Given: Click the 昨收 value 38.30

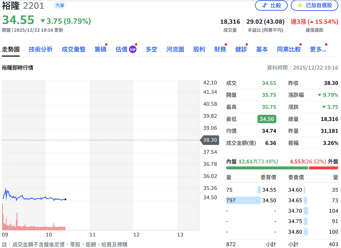Looking at the screenshot, I should pos(331,83).
